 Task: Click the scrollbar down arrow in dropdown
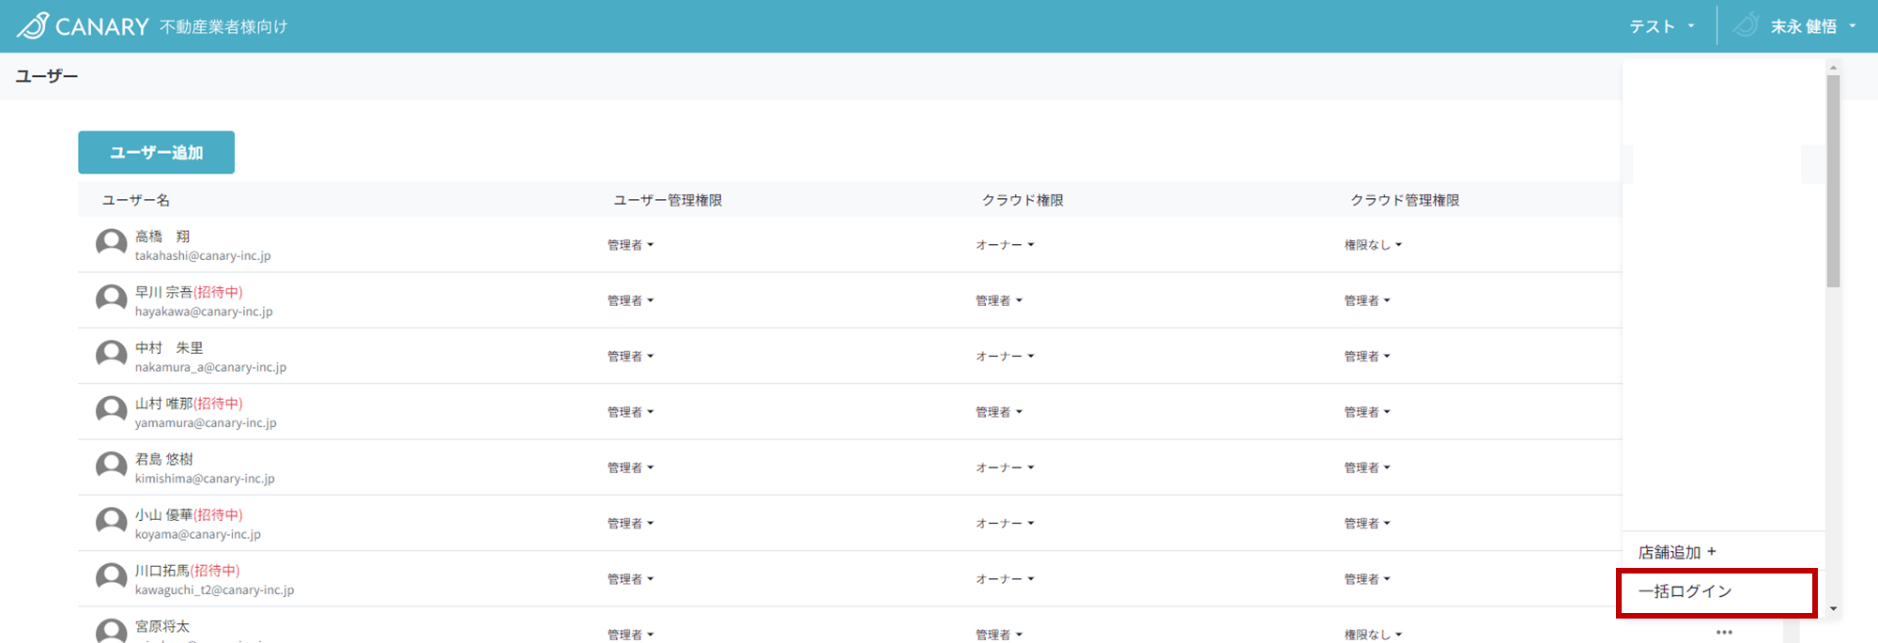1833,609
